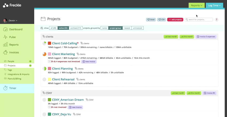This screenshot has height=117, width=227.
Task: Click plus icon next to Projects
Action: (30, 65)
